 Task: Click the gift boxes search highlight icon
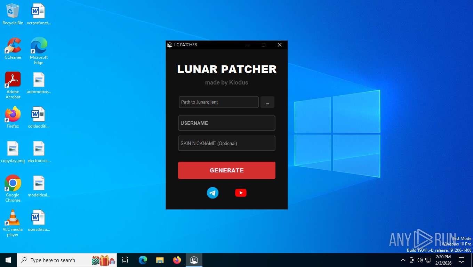point(103,260)
